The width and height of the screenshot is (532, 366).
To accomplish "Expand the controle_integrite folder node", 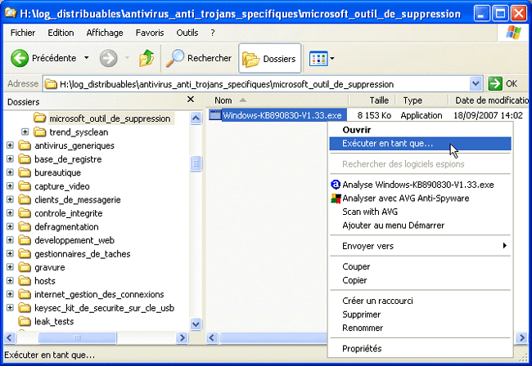I will 10,213.
